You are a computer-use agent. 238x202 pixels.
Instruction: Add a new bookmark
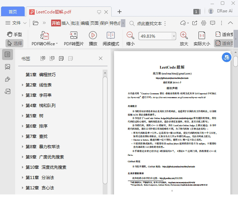pos(61,58)
